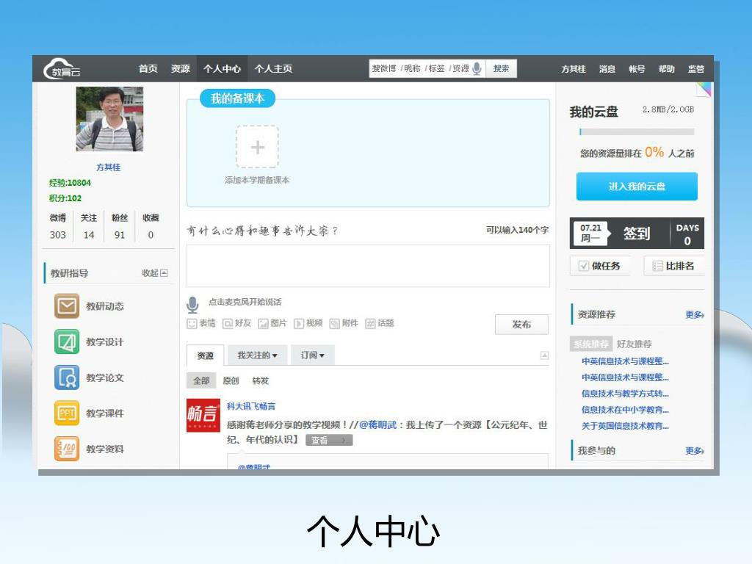The width and height of the screenshot is (752, 564).
Task: Click the user profile photo
Action: [x=110, y=119]
